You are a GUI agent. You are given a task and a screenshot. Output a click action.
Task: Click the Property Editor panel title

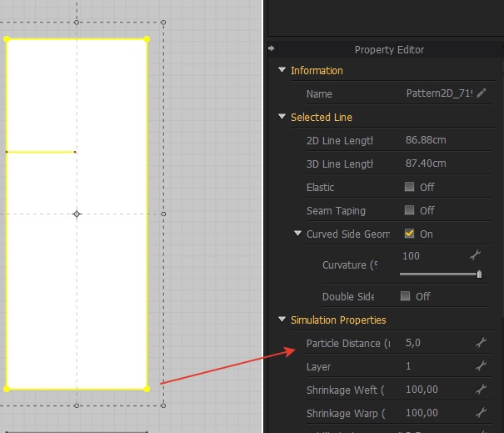pyautogui.click(x=389, y=50)
